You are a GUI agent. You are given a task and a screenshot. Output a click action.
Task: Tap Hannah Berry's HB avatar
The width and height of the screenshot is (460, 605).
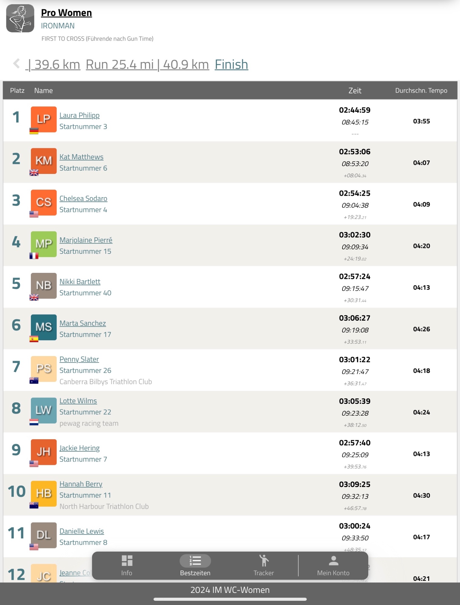pyautogui.click(x=44, y=494)
